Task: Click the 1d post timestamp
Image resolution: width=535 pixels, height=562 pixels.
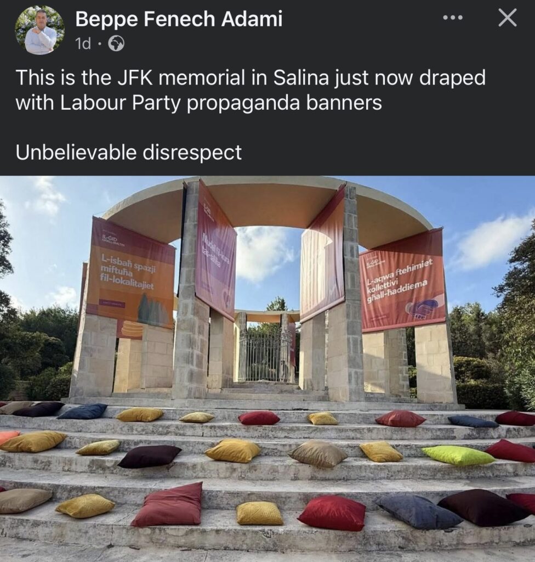Action: point(83,44)
